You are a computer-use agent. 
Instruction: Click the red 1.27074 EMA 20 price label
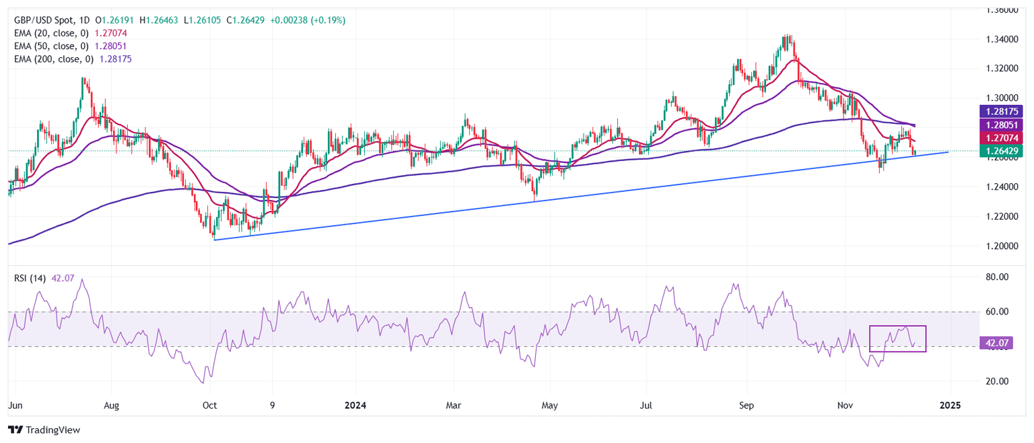click(1004, 138)
